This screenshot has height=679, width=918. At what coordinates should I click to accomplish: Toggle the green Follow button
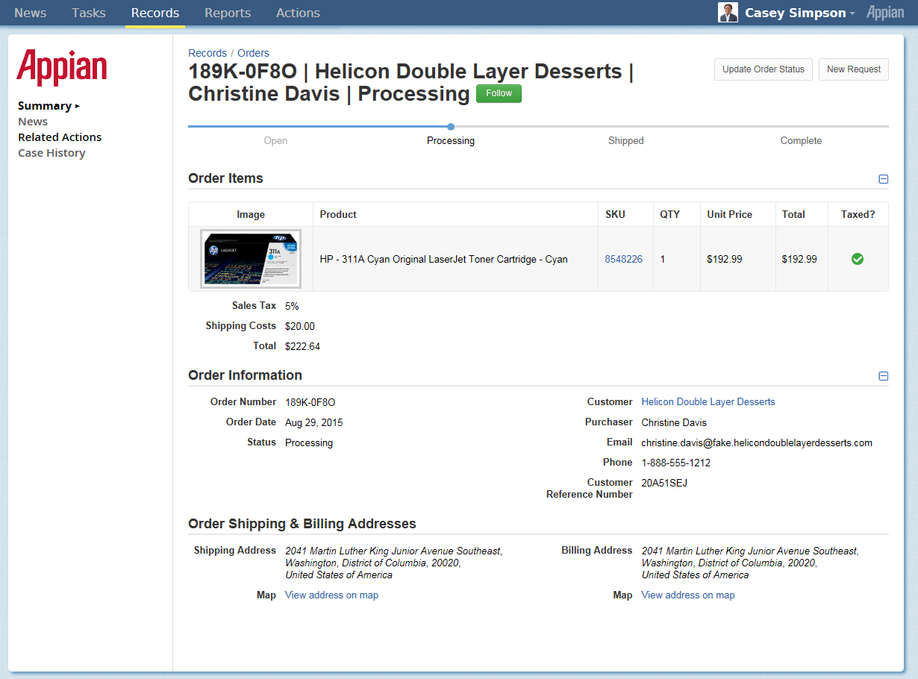499,93
